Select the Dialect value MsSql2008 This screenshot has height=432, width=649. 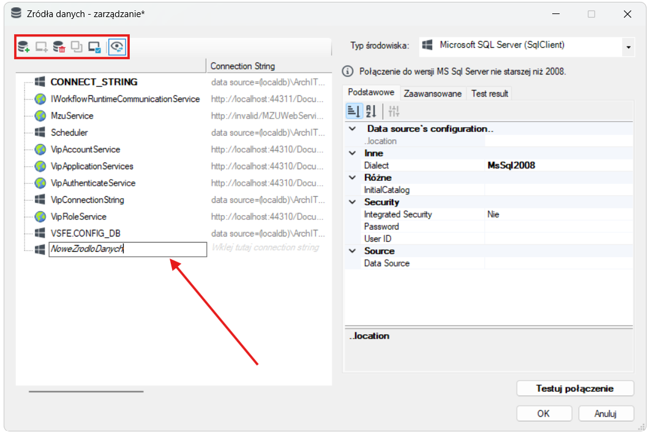pyautogui.click(x=559, y=166)
